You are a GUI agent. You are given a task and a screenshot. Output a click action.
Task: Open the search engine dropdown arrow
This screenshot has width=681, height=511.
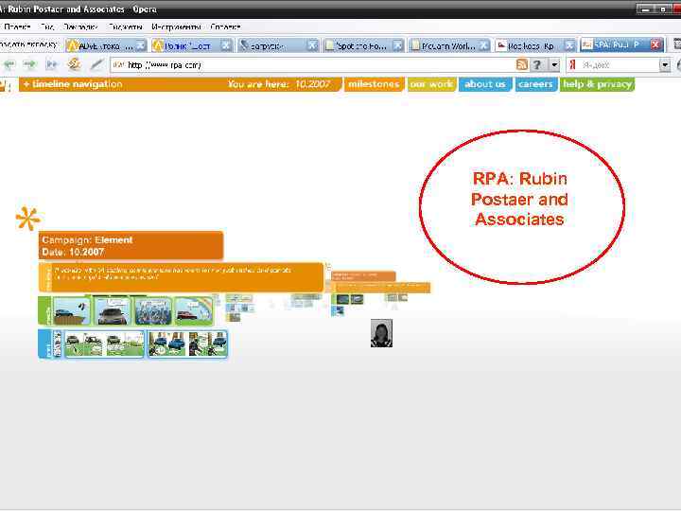(x=665, y=64)
